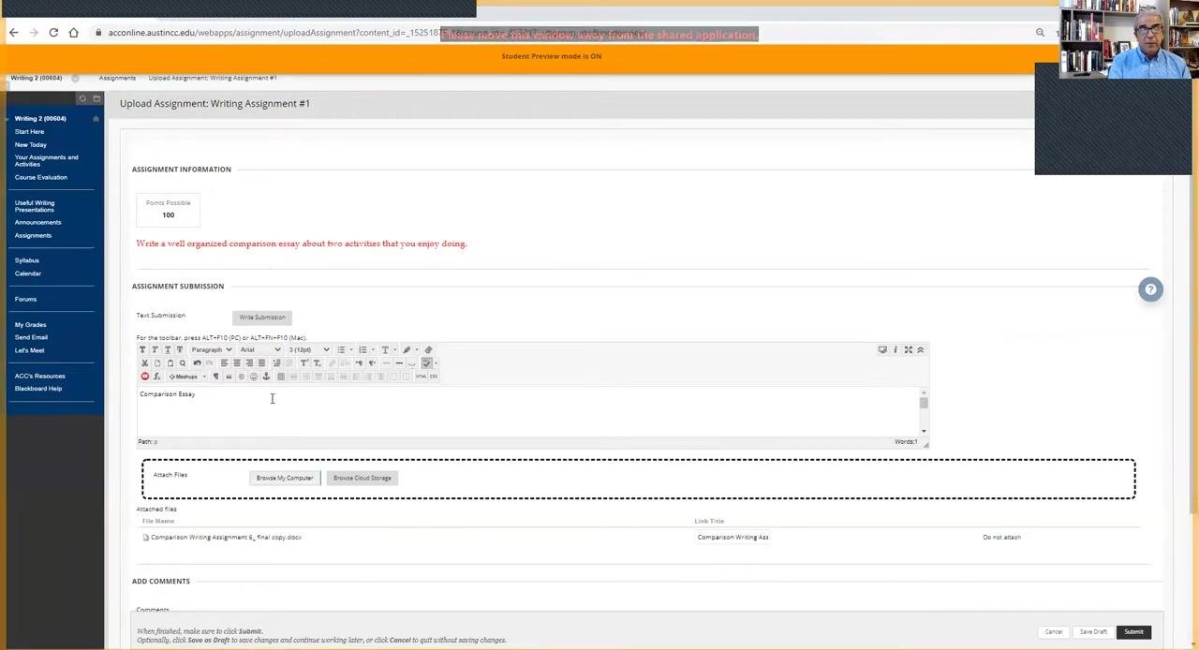Insert a bulleted list
The height and width of the screenshot is (650, 1199).
click(x=341, y=349)
